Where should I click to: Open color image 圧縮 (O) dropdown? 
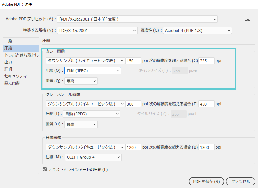click(93, 71)
